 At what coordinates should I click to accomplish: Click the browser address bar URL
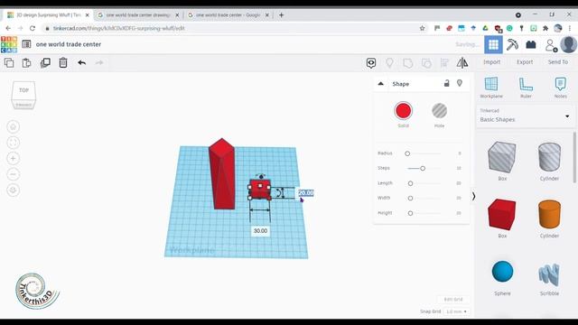pyautogui.click(x=118, y=28)
